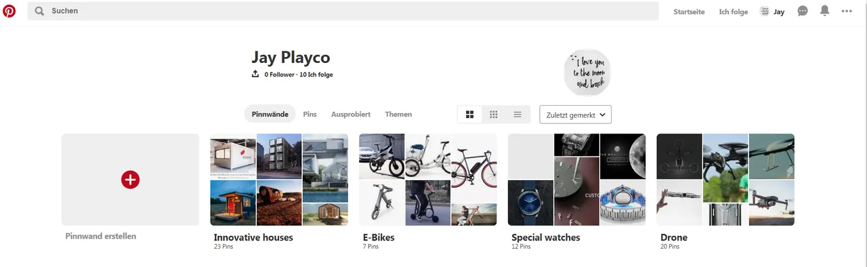Open the notifications bell icon

824,11
